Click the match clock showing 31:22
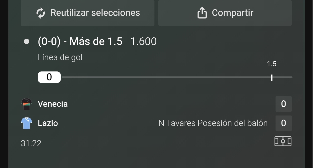Viewport: 313px width, 168px height. point(31,143)
